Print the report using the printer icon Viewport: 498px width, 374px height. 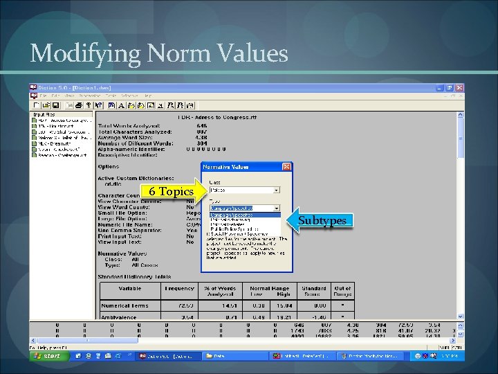79,105
